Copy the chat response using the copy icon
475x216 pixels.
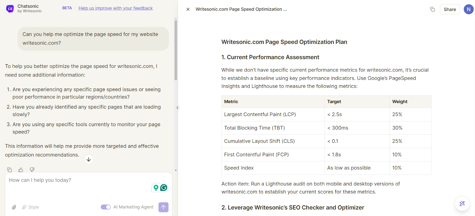[x=9, y=170]
